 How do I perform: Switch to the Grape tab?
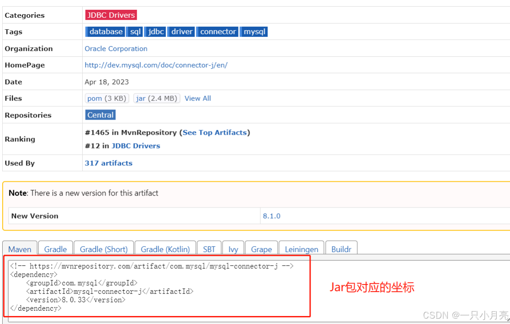pyautogui.click(x=262, y=249)
